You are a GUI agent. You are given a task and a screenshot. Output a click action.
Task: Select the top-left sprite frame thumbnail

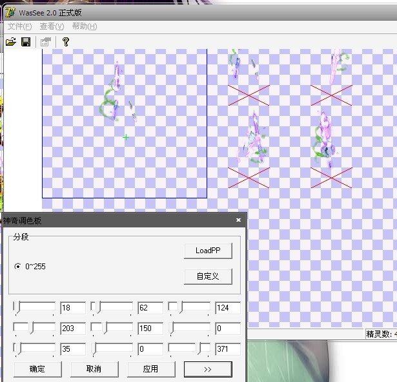point(249,77)
